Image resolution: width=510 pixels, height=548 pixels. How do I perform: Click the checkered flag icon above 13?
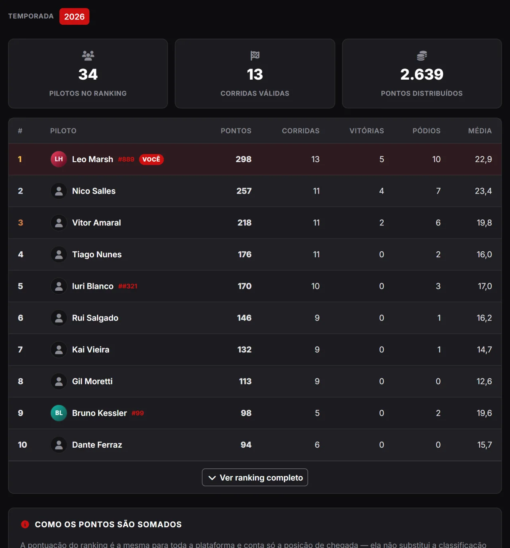[255, 55]
